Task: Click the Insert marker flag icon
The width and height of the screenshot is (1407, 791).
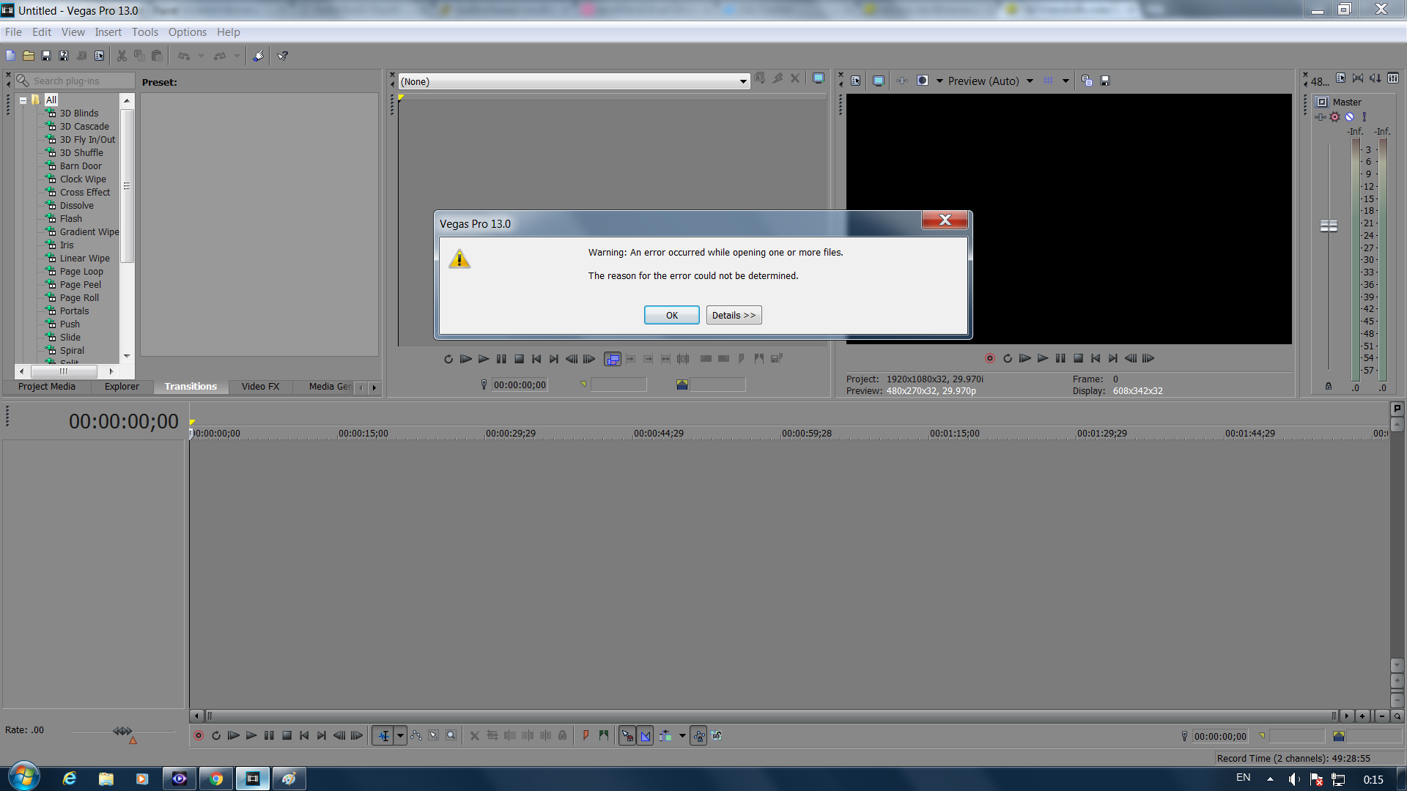Action: [x=586, y=735]
